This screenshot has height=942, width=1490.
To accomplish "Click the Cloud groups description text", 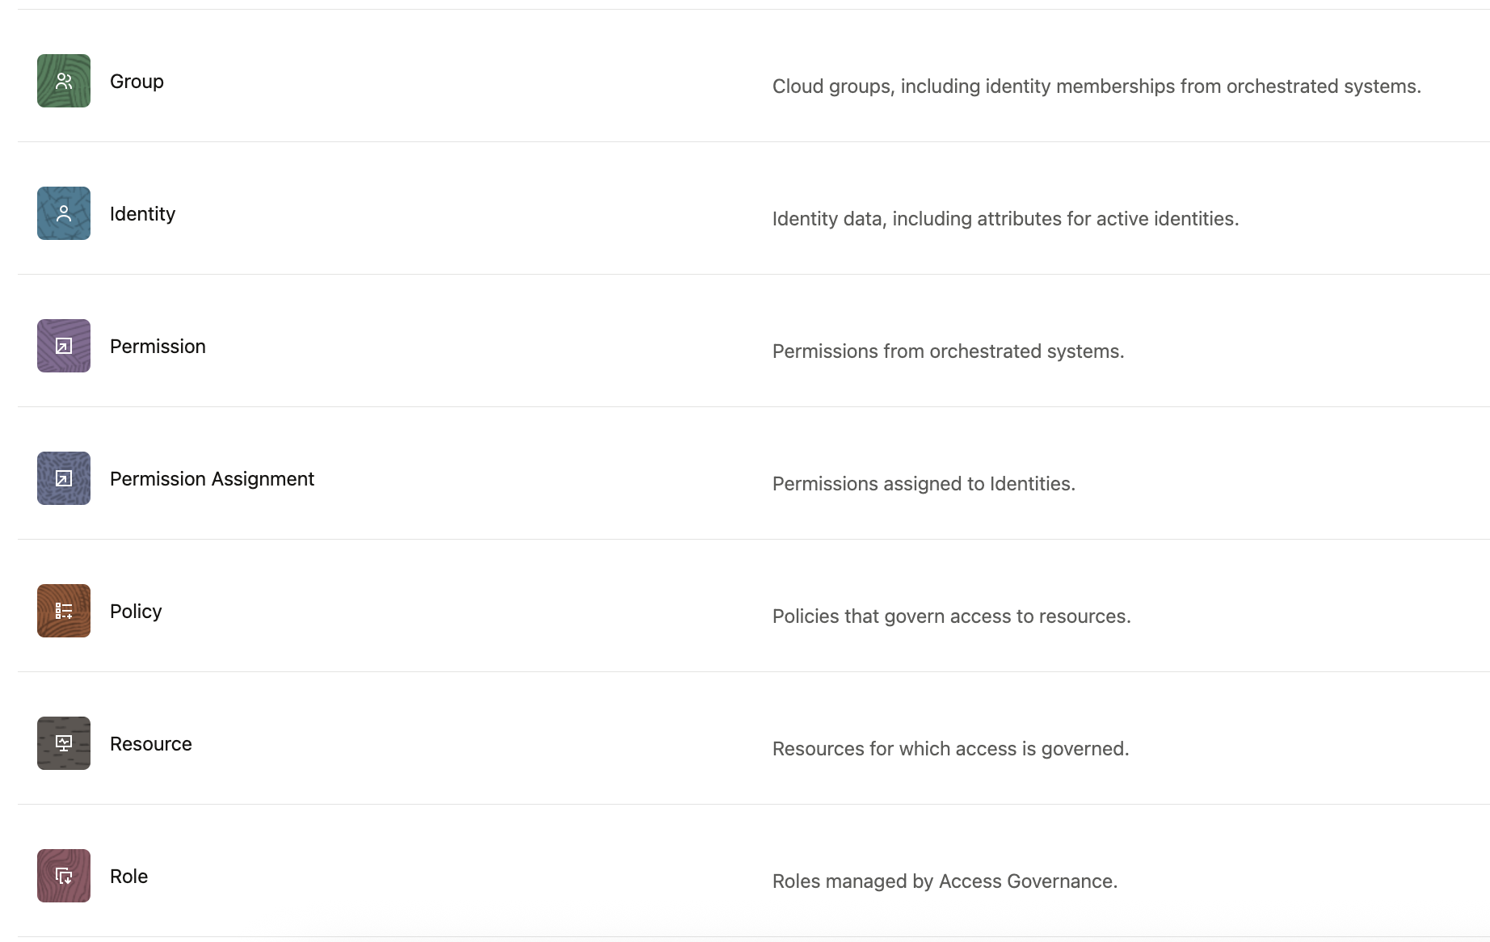I will (1096, 86).
